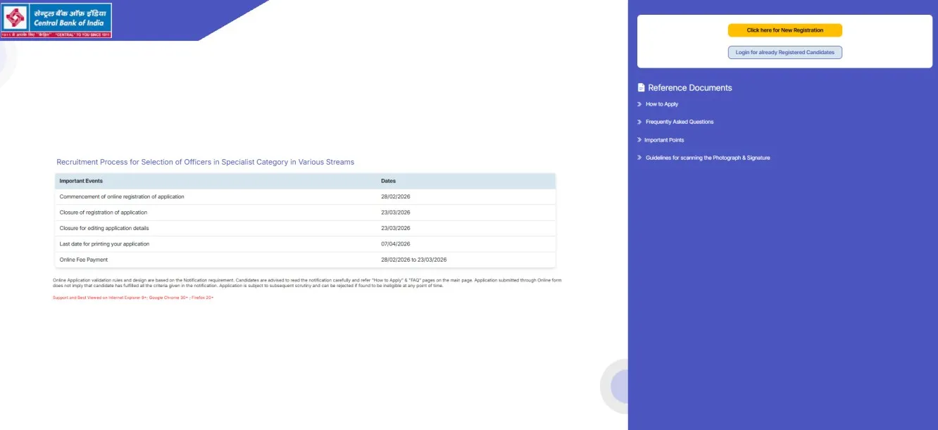Click the red browser support notice text
This screenshot has height=430, width=938.
pyautogui.click(x=133, y=298)
